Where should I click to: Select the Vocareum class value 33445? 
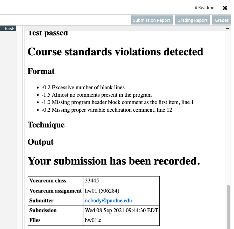tap(121, 181)
